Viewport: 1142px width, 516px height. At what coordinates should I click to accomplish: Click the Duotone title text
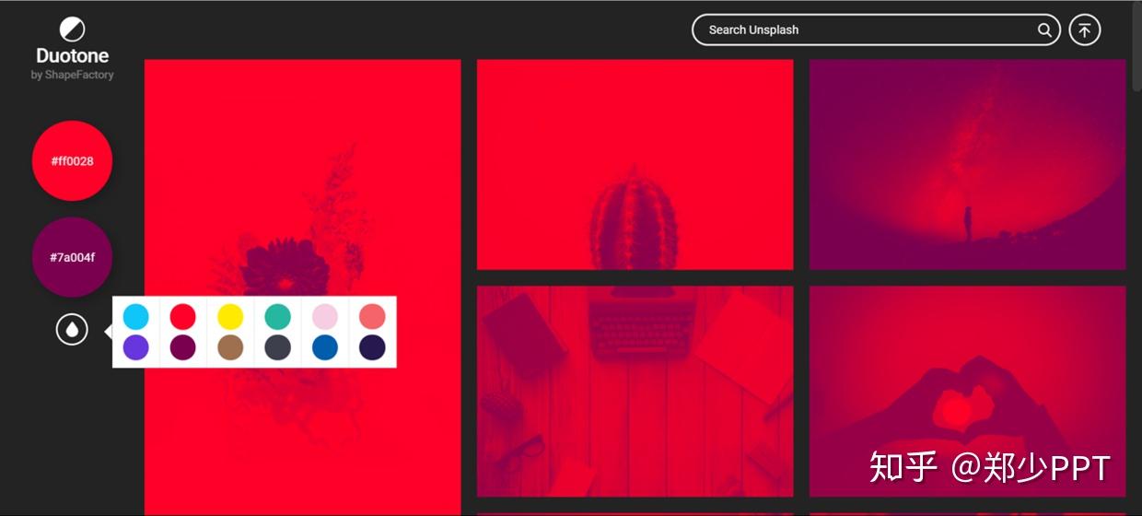[x=72, y=56]
